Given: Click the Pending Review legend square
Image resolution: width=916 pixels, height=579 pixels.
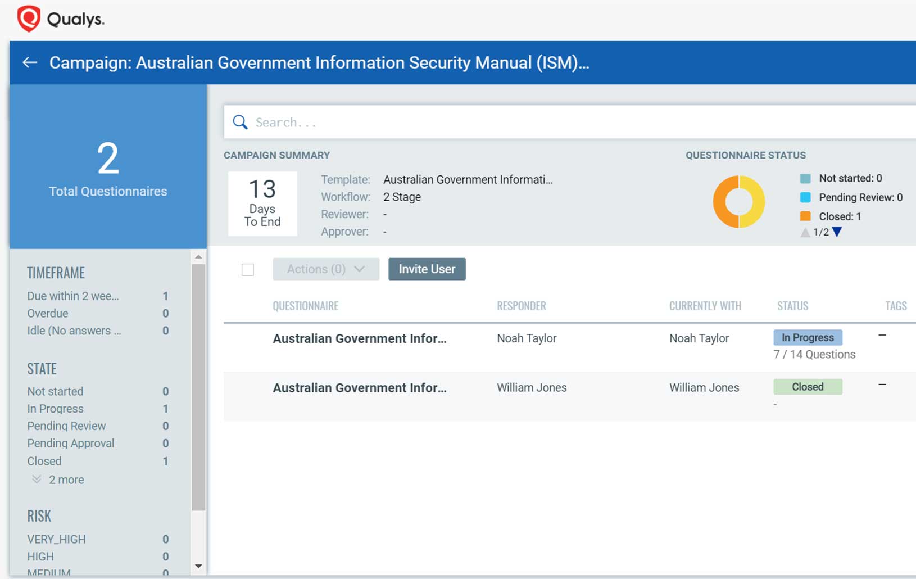Looking at the screenshot, I should tap(805, 197).
